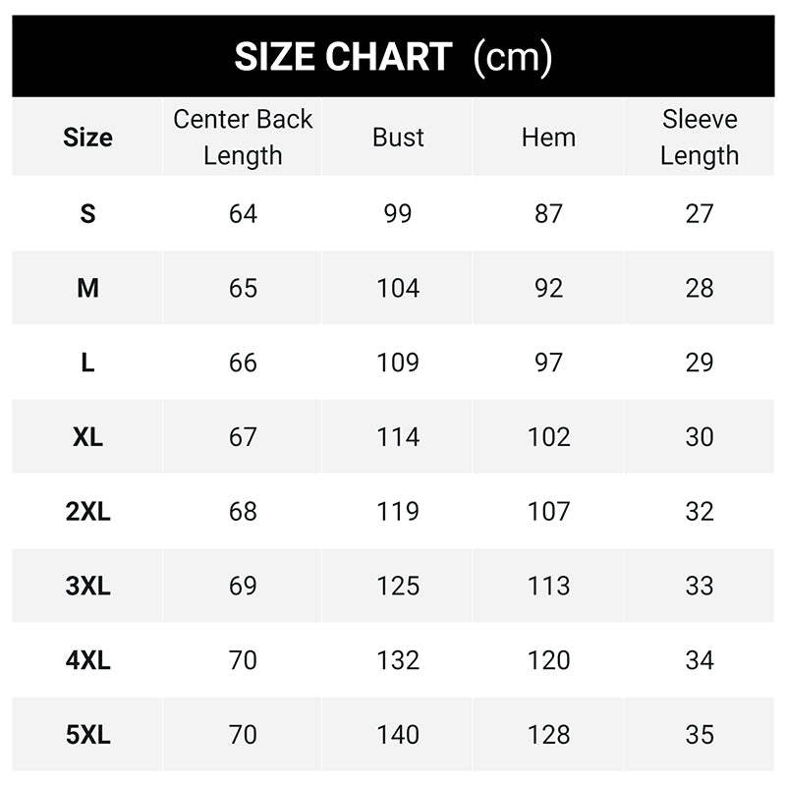Viewport: 786px width, 786px height.
Task: Select the 3XL size row label
Action: (x=87, y=587)
